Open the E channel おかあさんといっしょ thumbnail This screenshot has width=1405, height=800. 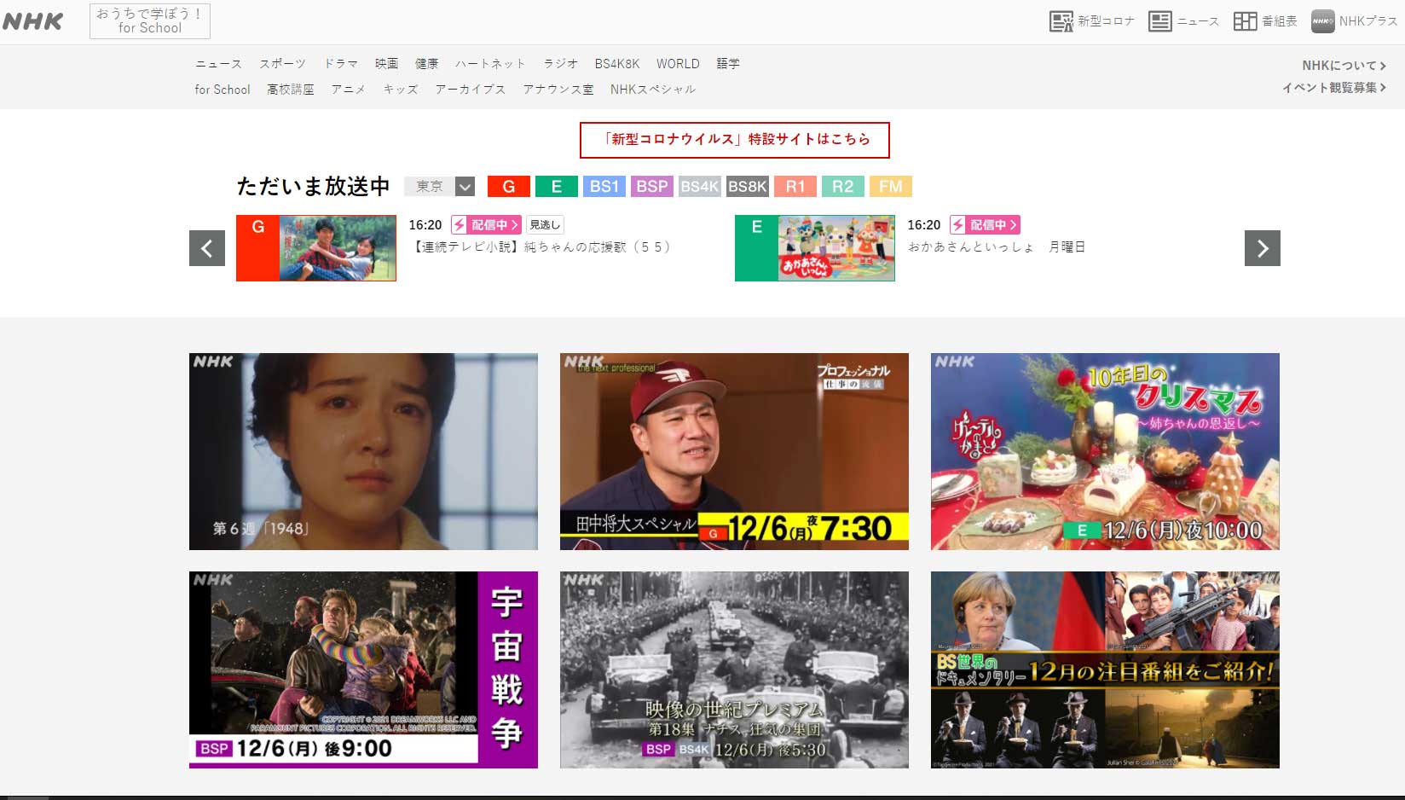tap(815, 248)
